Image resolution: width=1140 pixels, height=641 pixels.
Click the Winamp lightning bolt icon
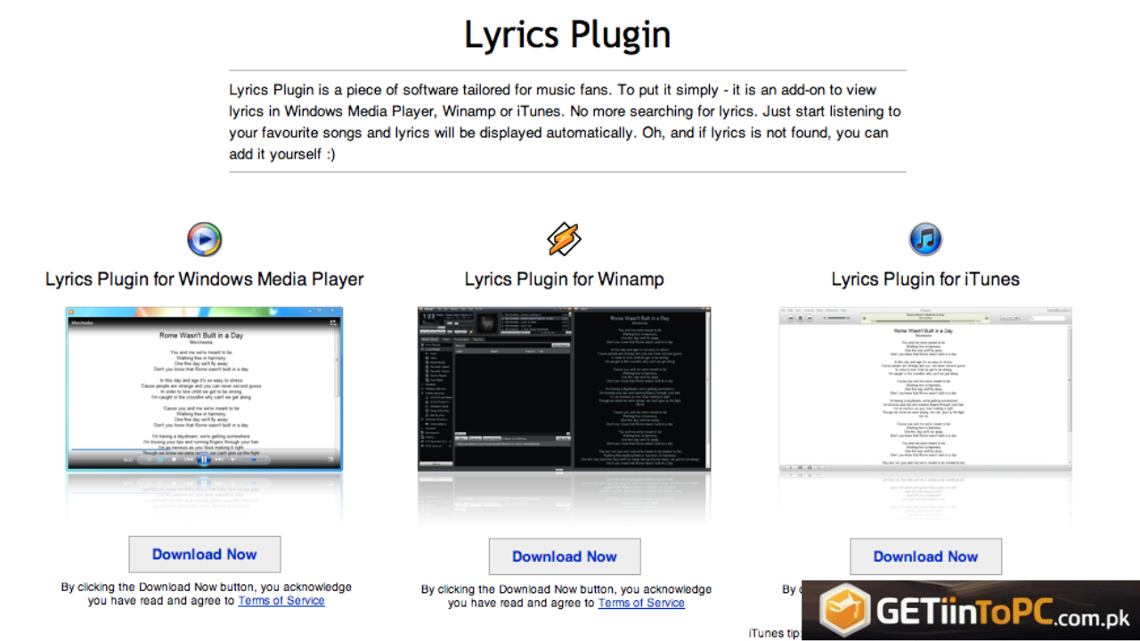point(564,239)
